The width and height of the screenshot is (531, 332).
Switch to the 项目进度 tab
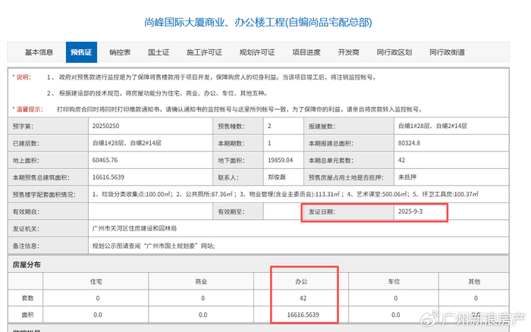click(306, 52)
